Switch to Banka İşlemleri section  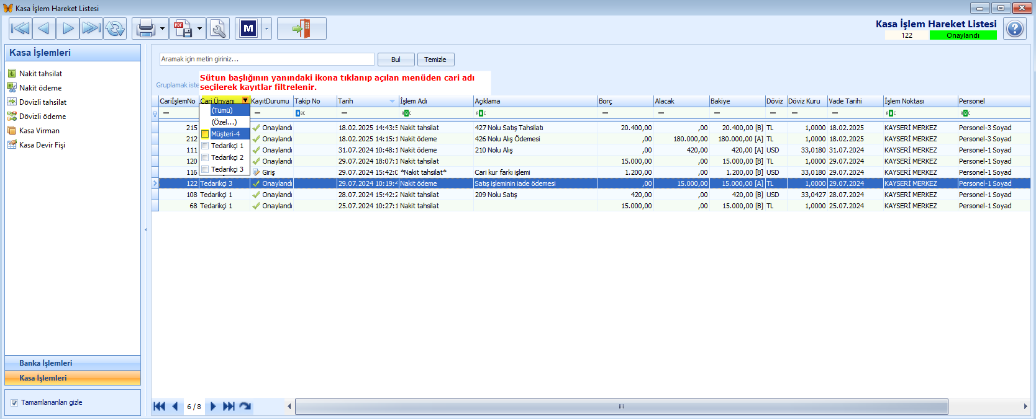(73, 363)
